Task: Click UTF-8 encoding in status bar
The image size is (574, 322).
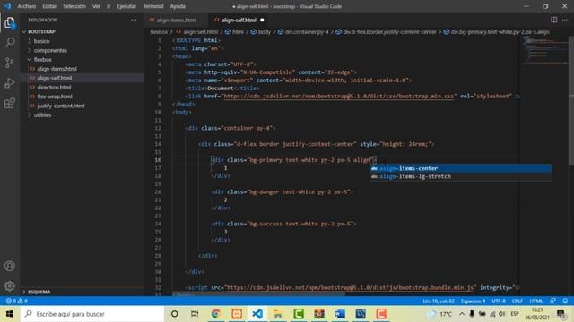Action: point(499,301)
